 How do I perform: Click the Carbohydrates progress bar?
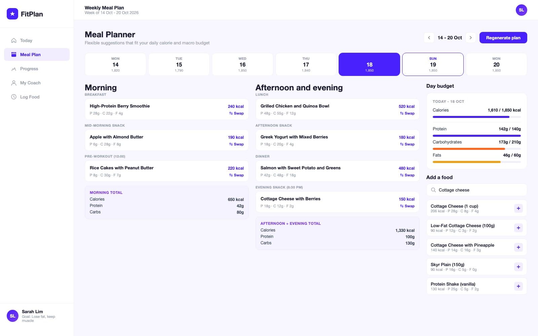[x=476, y=149]
